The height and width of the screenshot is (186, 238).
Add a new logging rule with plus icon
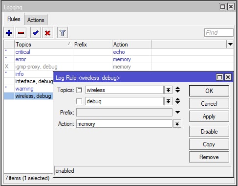point(9,33)
